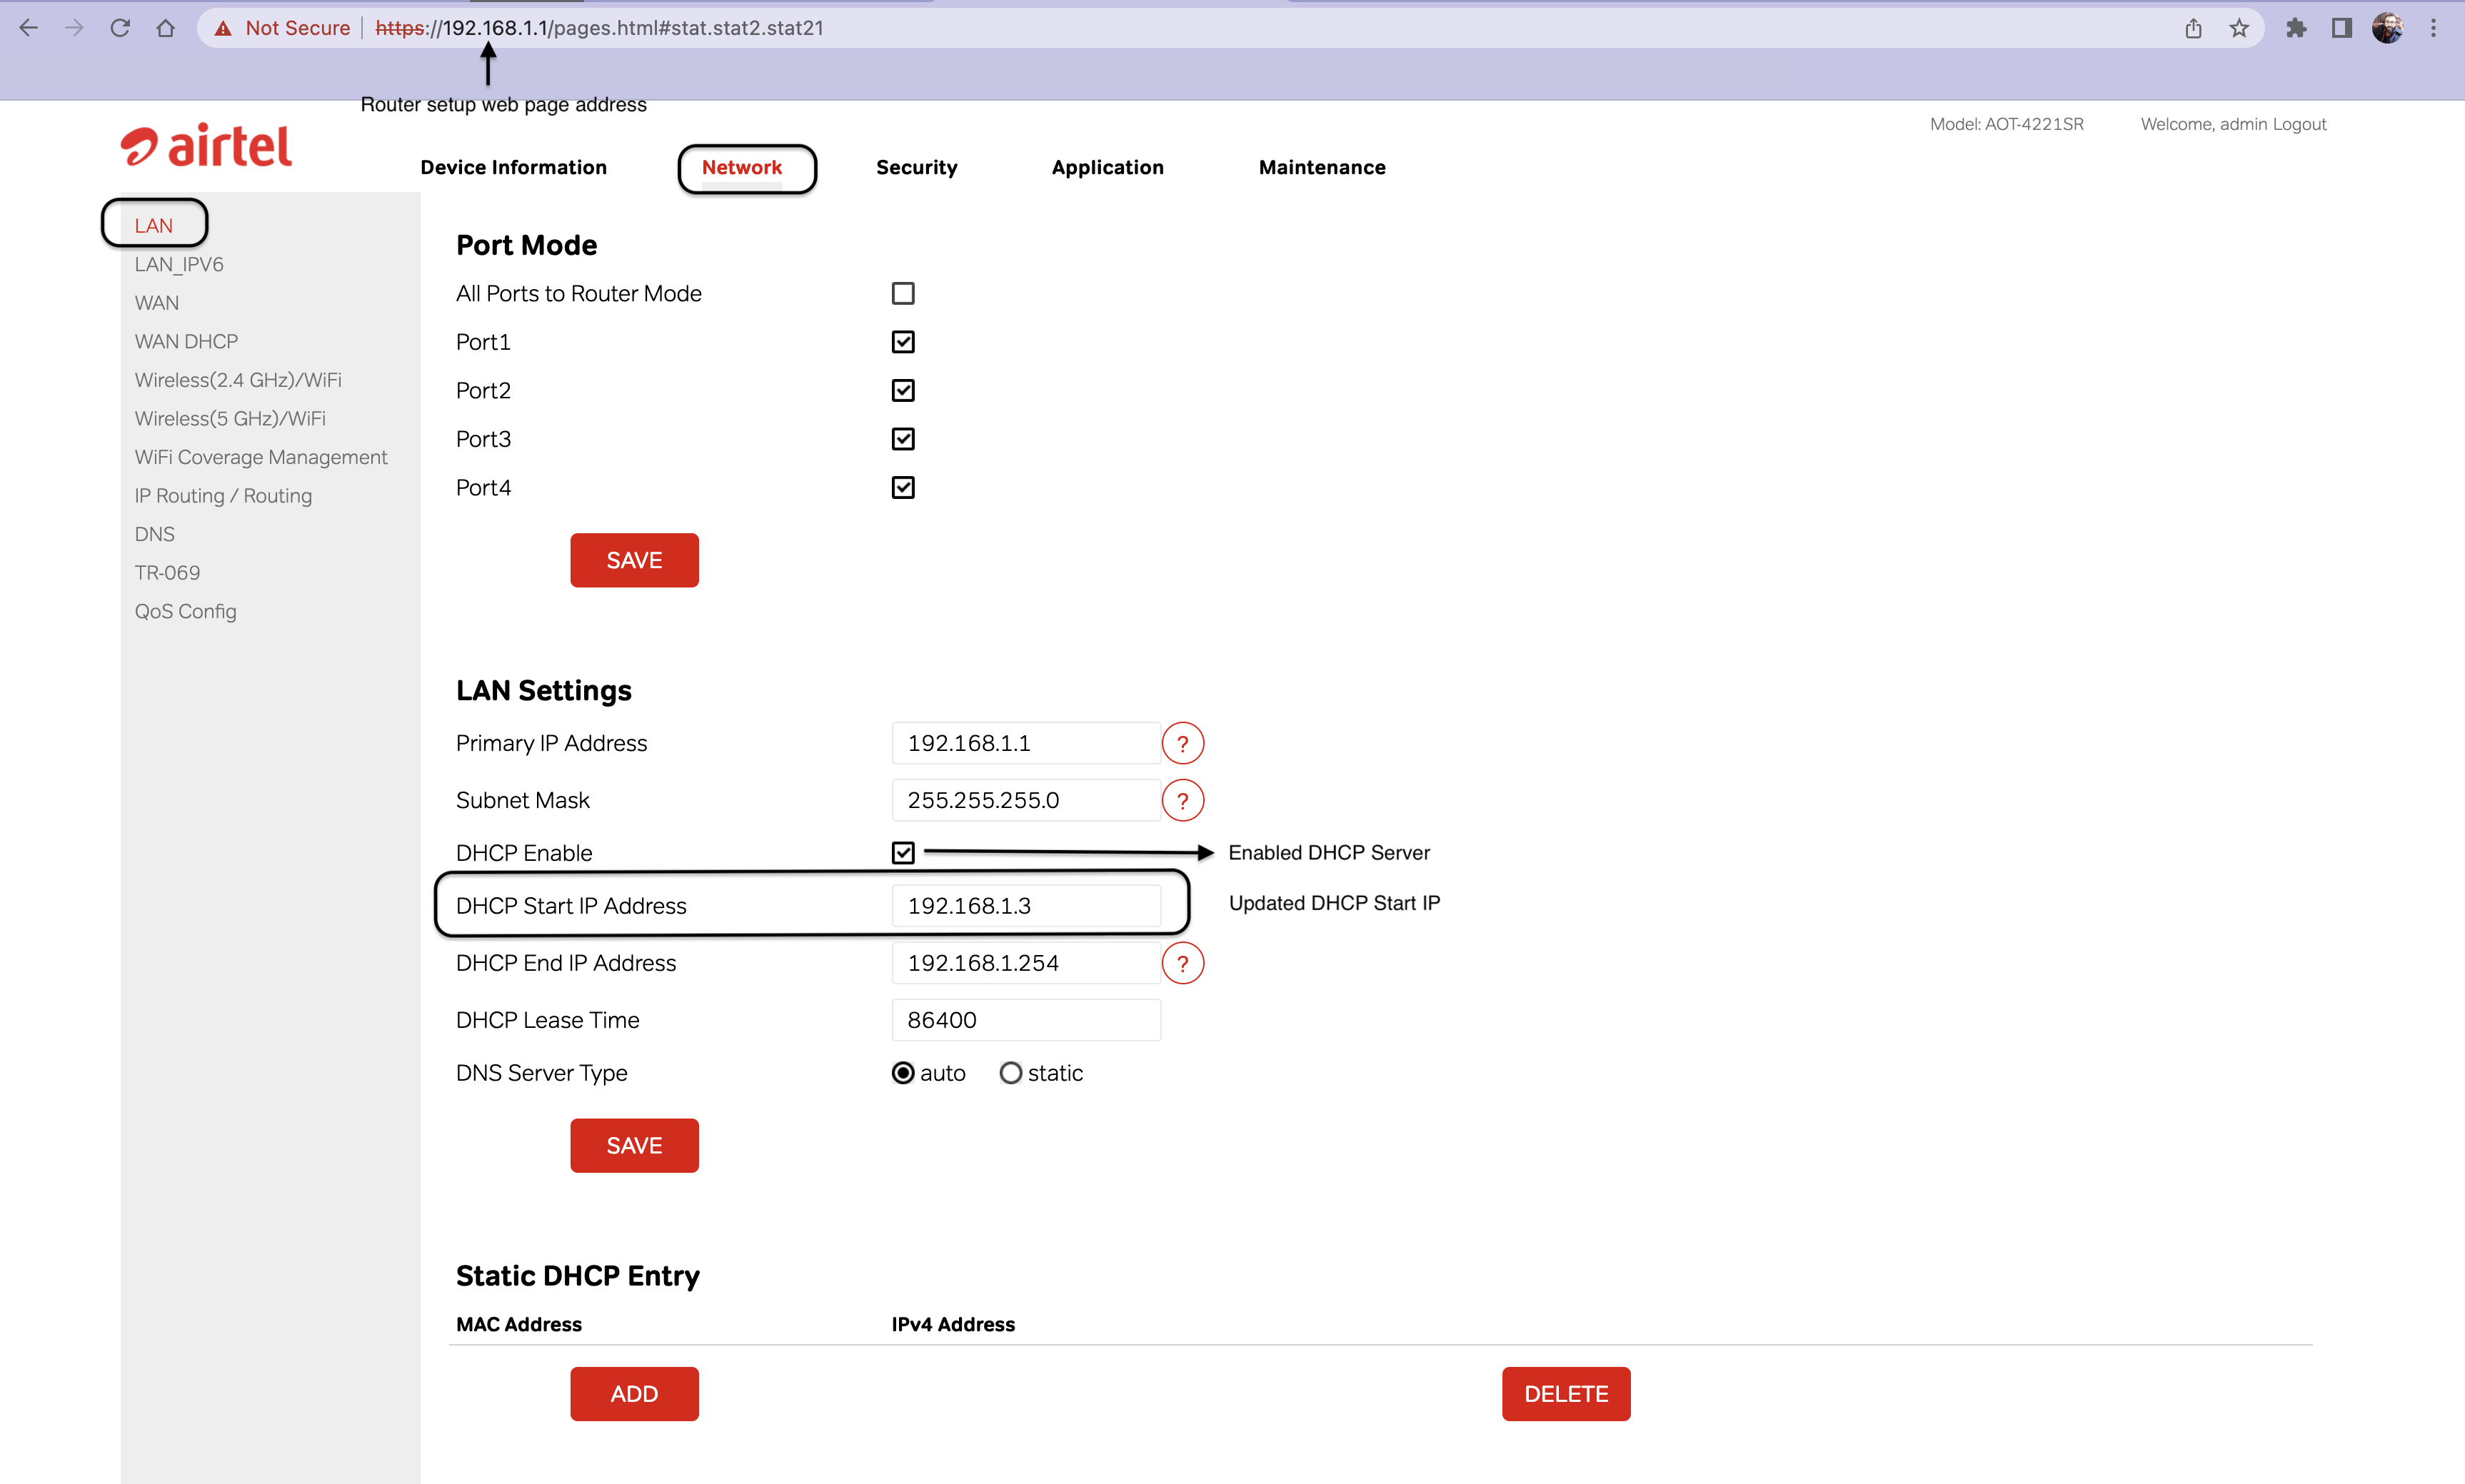Screen dimensions: 2465x1484
Task: Show help for Primary IP Address
Action: (1183, 743)
